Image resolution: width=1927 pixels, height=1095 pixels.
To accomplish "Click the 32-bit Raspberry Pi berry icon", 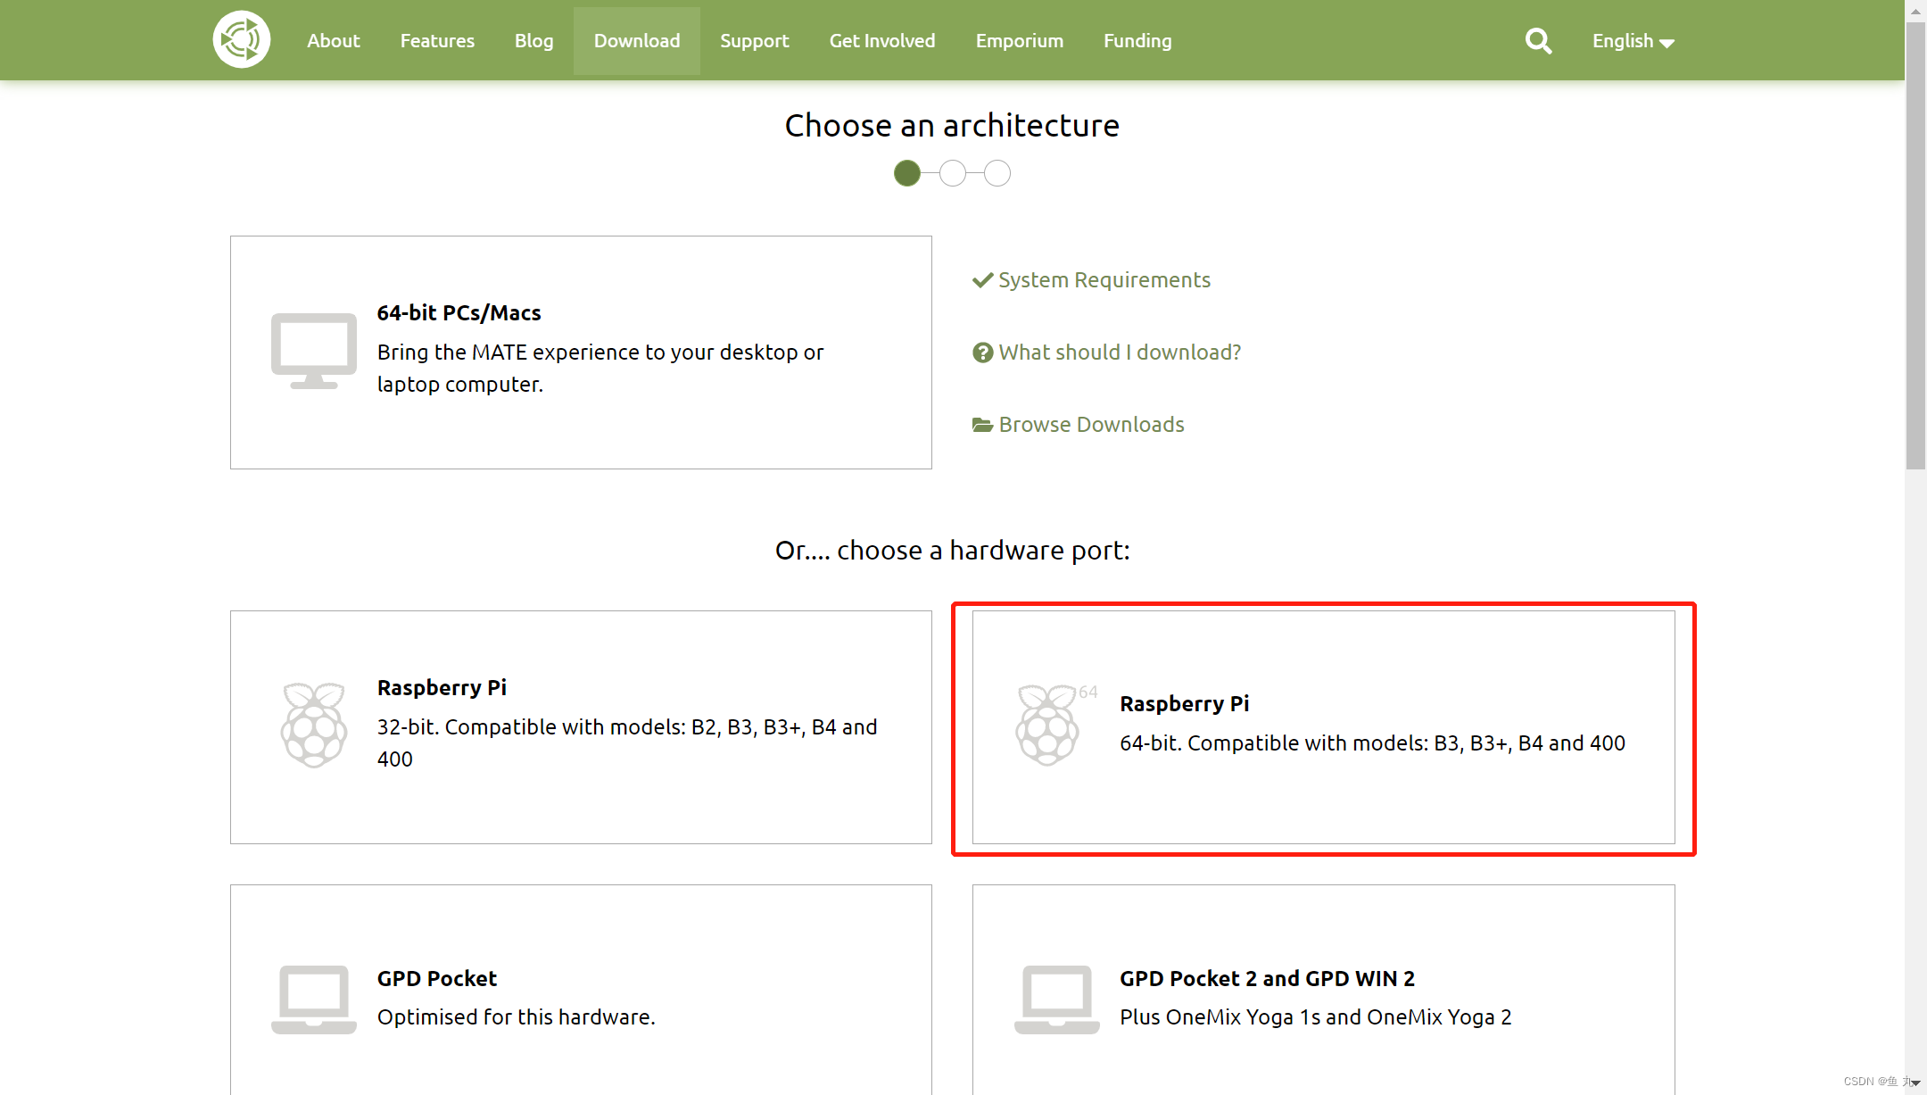I will (x=313, y=725).
